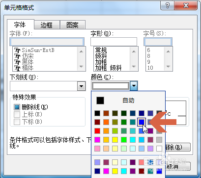The width and height of the screenshot is (201, 178).
Task: Click the 清除(R) clear button
Action: pyautogui.click(x=178, y=147)
